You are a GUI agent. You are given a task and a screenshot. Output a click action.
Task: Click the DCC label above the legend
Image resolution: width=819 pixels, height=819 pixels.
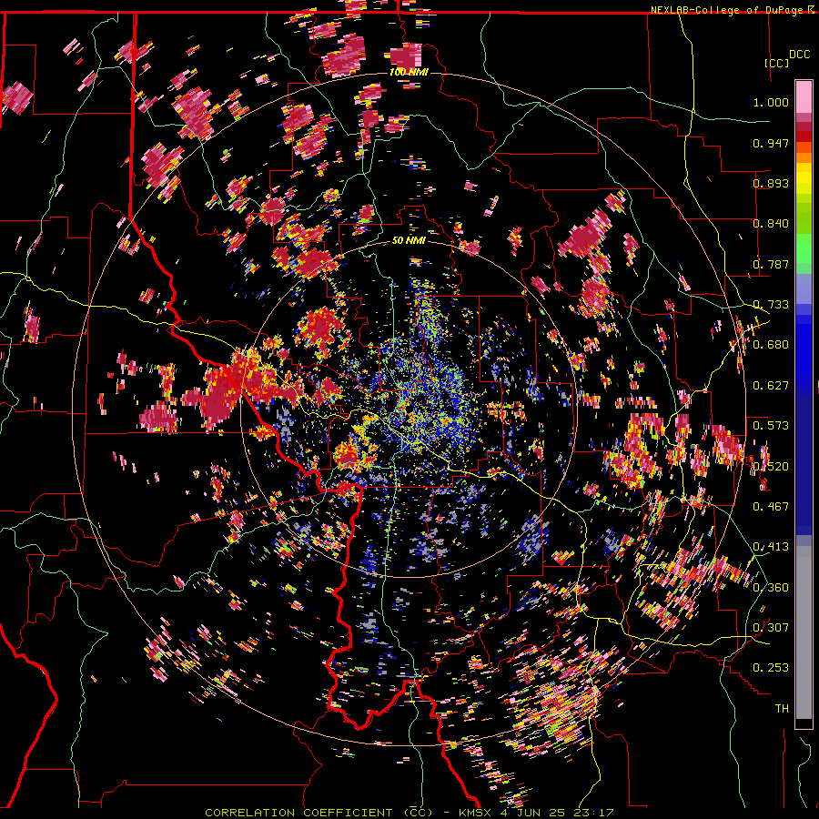click(799, 55)
